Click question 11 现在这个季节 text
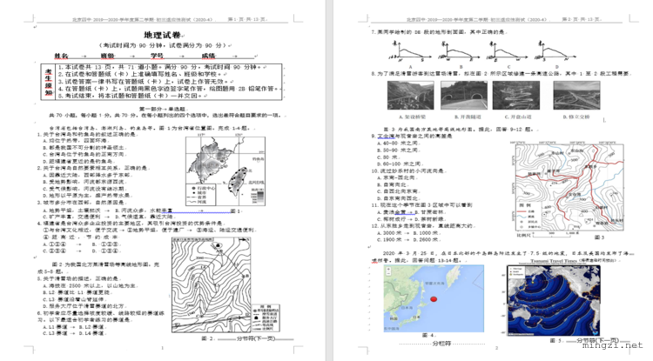Screen dimensions: 653x361 pos(422,205)
